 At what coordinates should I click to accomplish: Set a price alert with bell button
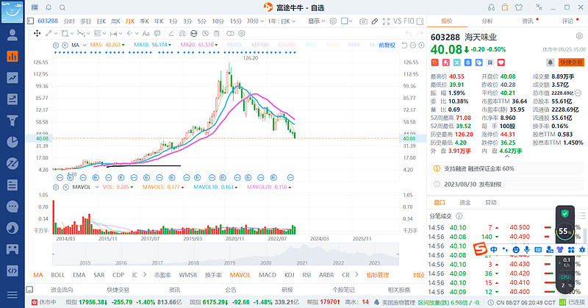click(x=550, y=62)
